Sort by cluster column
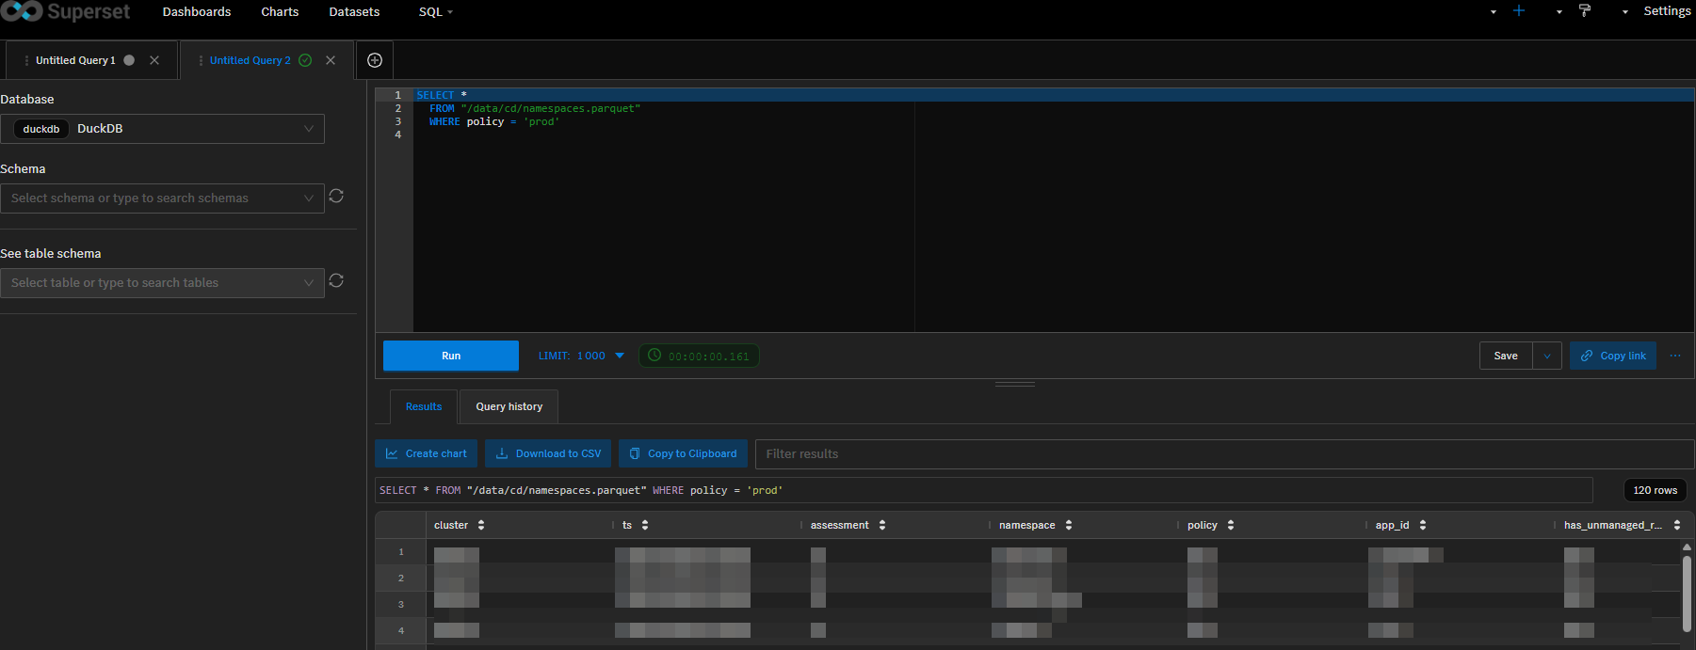 (481, 525)
